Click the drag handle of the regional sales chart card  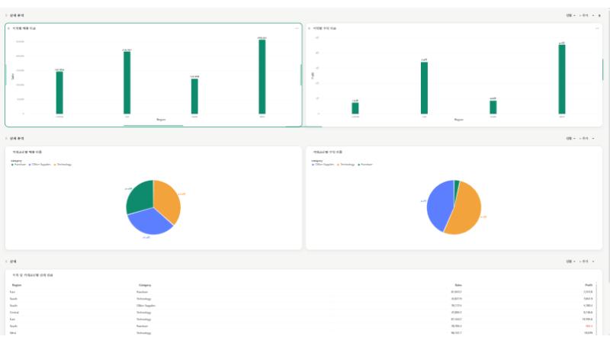coord(9,28)
